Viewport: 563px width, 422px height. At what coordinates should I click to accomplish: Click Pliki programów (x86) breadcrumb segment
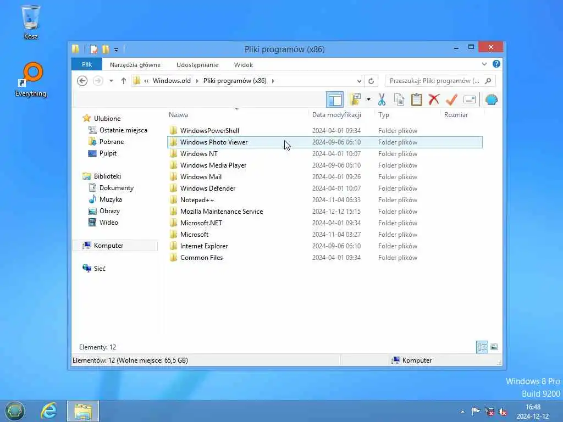point(235,81)
